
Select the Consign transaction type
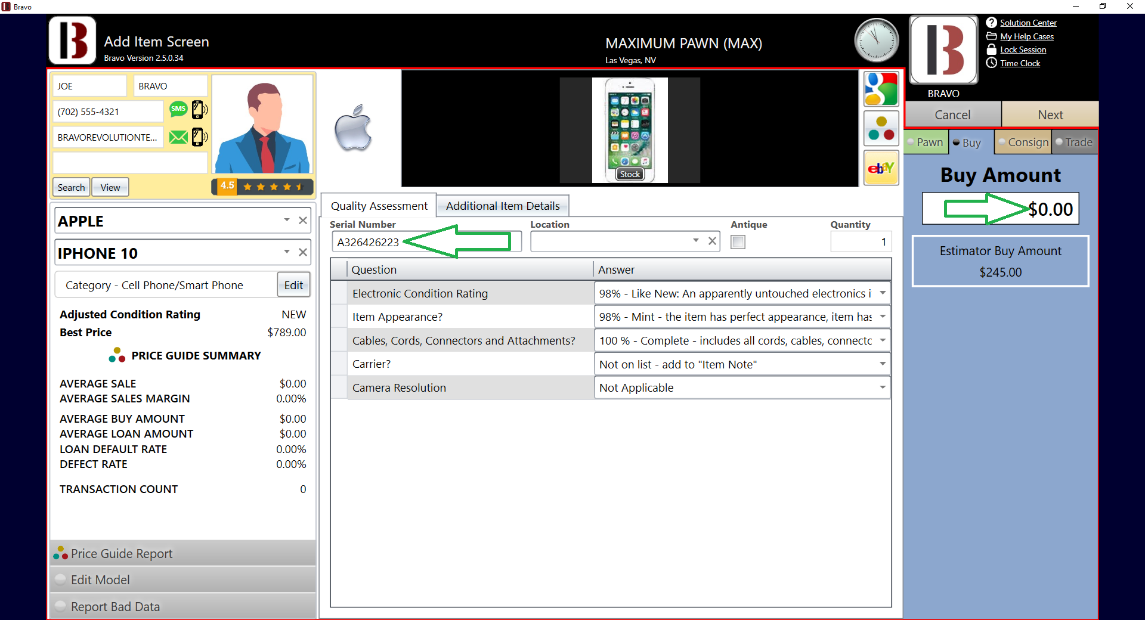pos(1023,142)
